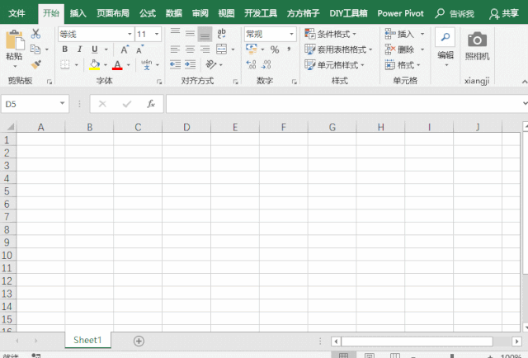528x358 pixels.
Task: Open the font name dropdown 等线
Action: [95, 34]
